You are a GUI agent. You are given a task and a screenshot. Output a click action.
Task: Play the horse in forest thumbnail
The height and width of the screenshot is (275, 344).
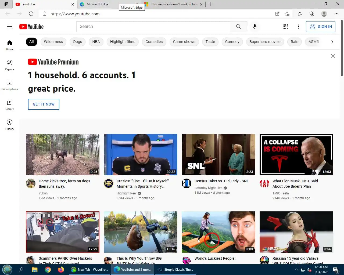click(x=63, y=155)
